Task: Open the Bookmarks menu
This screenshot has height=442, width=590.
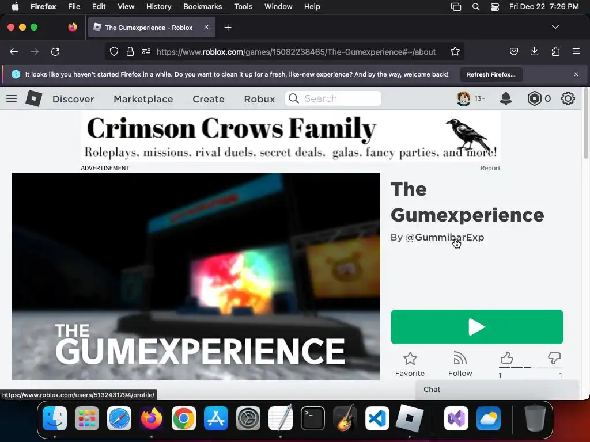Action: click(x=202, y=6)
